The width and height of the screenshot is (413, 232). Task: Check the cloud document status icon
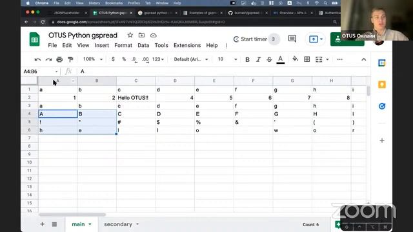coord(154,35)
